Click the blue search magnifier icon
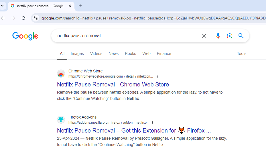Screen dimensions: 266x152 (241, 36)
